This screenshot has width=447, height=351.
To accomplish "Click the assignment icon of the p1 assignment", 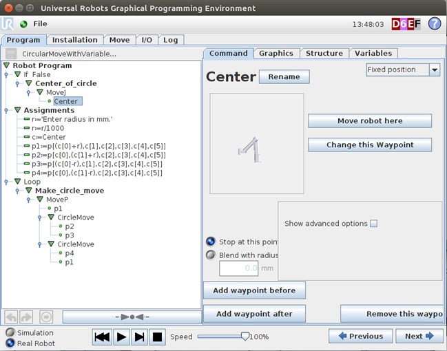I will point(27,146).
